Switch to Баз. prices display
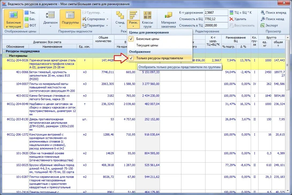 (30, 19)
